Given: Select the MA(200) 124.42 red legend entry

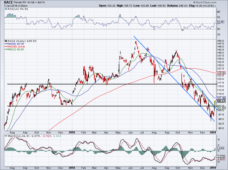Looking at the screenshot, I should tap(15, 46).
